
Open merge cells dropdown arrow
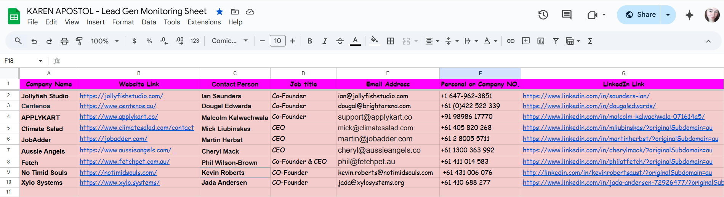[x=416, y=41]
